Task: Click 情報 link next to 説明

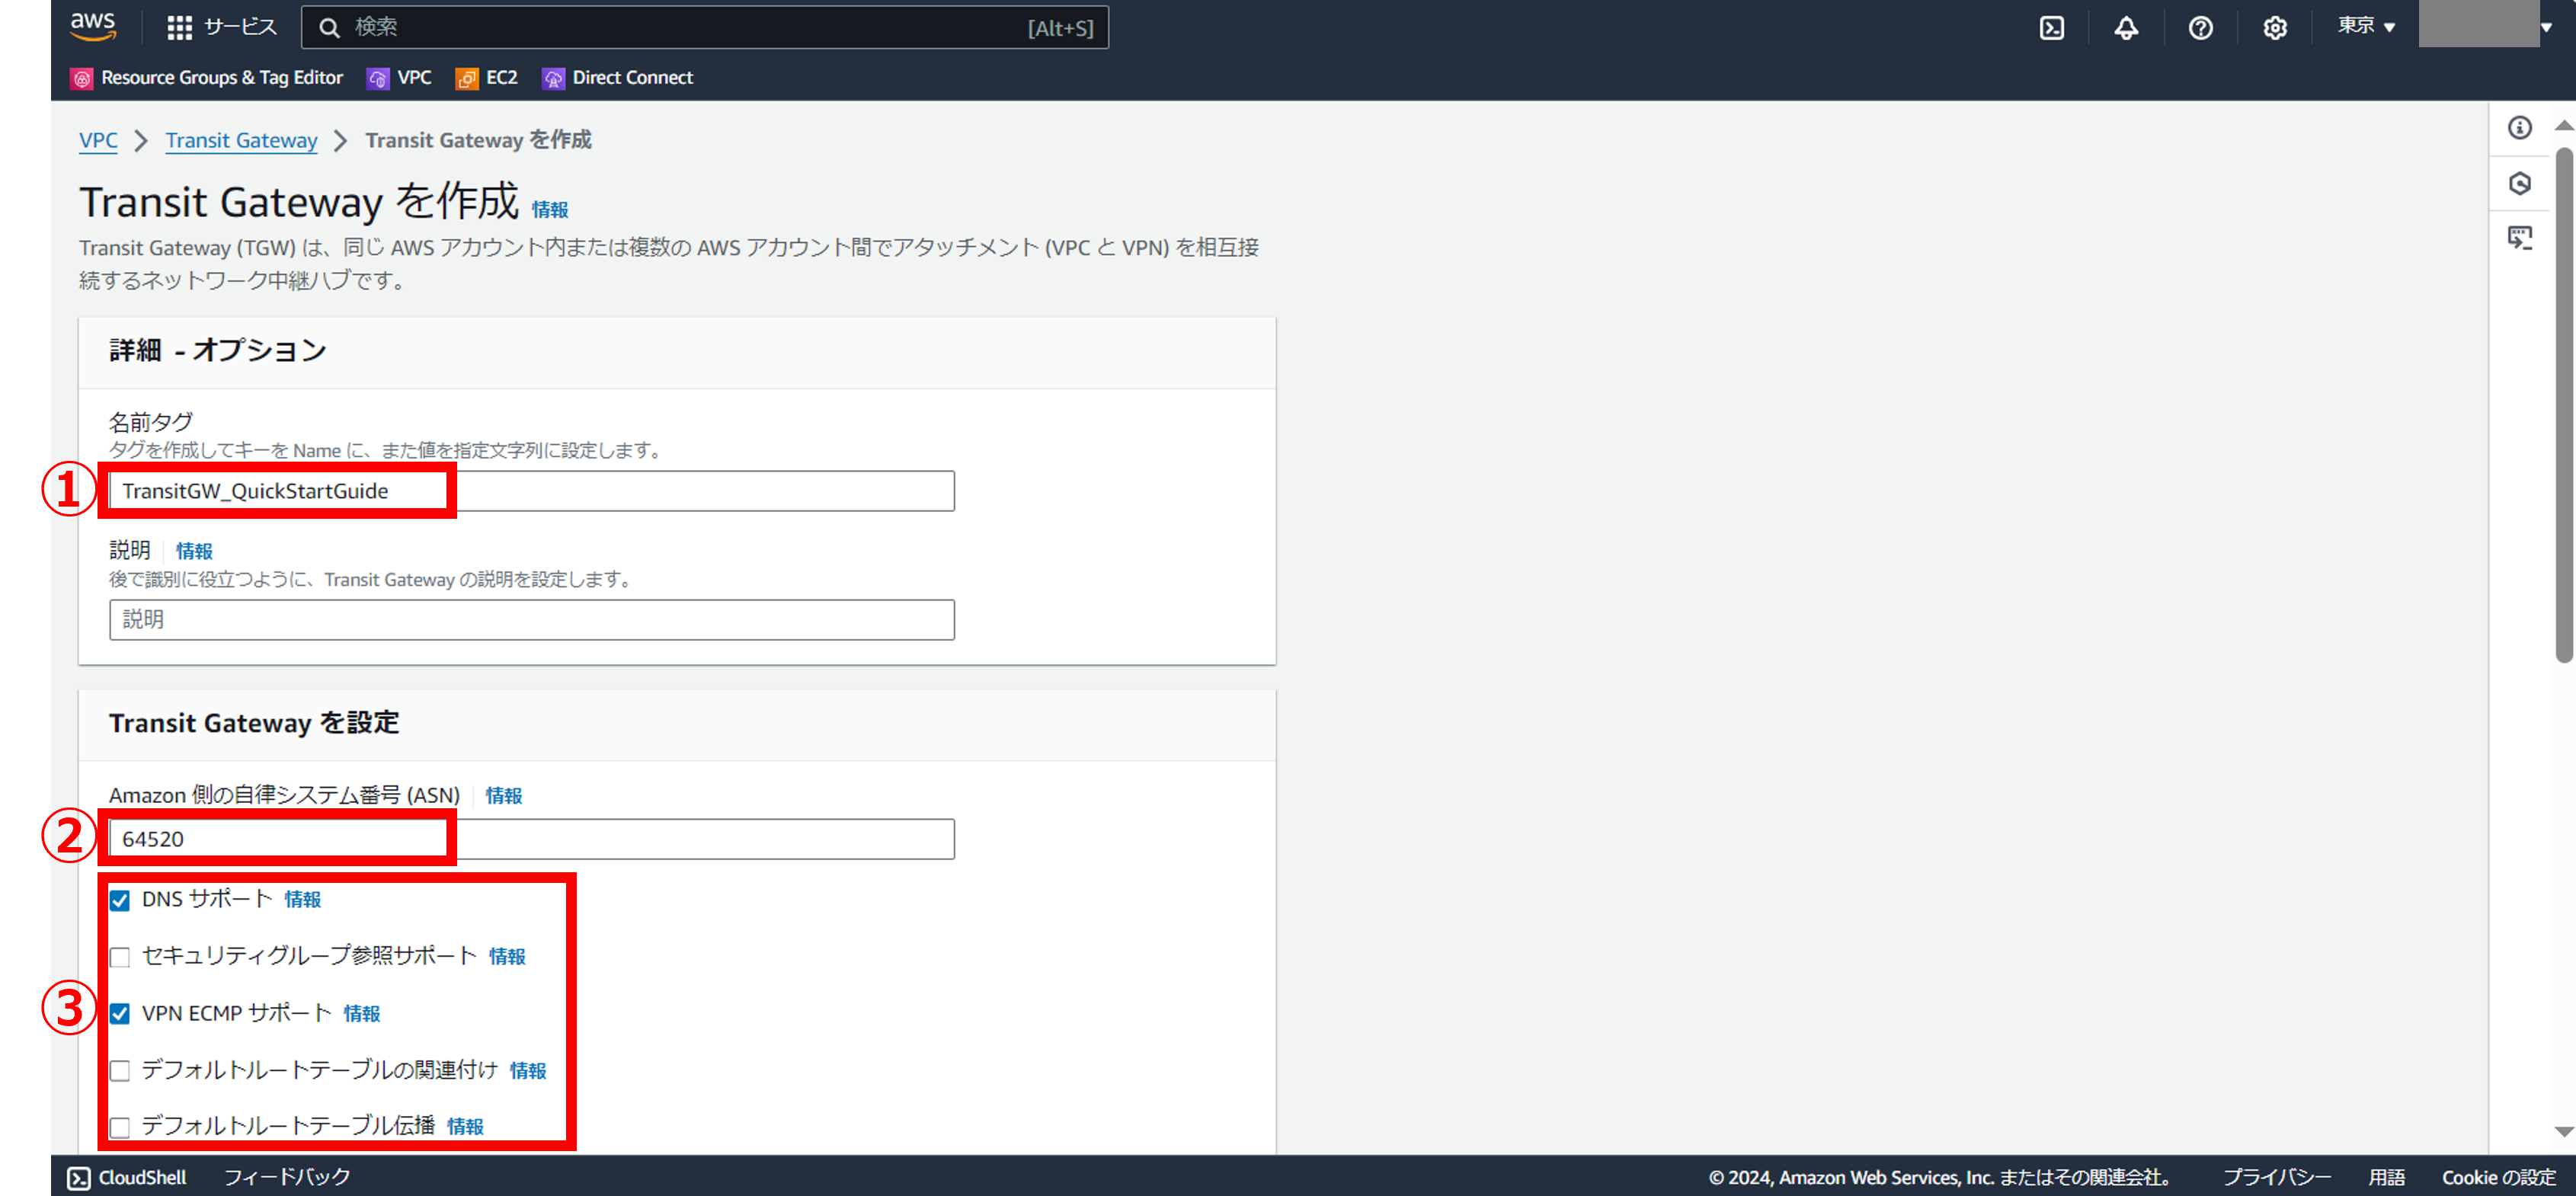Action: 194,551
